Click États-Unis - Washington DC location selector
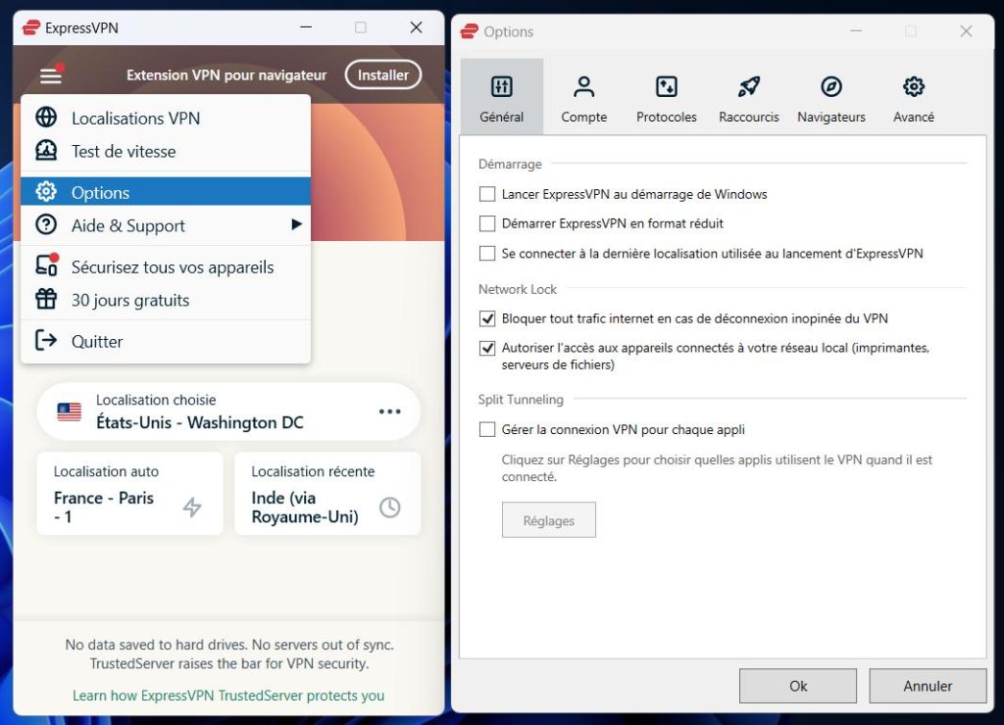The width and height of the screenshot is (1004, 725). (x=228, y=411)
